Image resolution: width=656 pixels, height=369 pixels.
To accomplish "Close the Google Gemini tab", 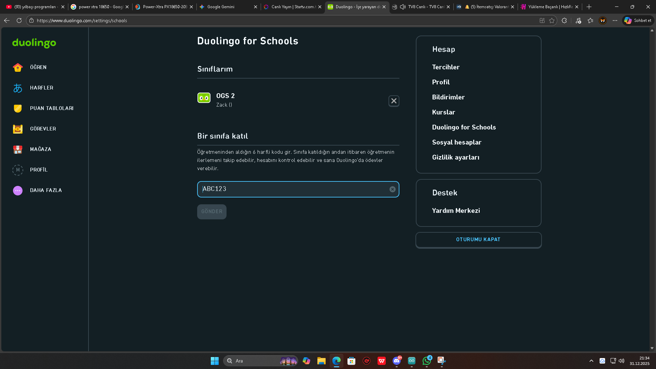I will pyautogui.click(x=255, y=7).
